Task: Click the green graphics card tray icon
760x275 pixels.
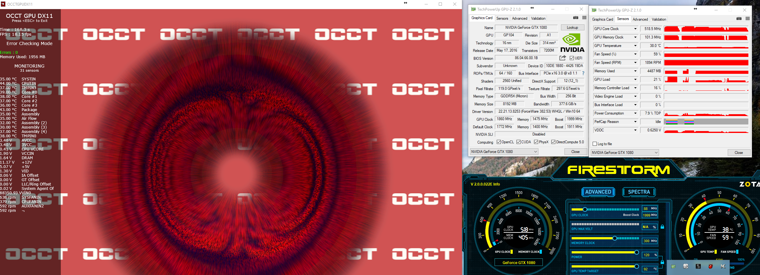Action: 673,266
